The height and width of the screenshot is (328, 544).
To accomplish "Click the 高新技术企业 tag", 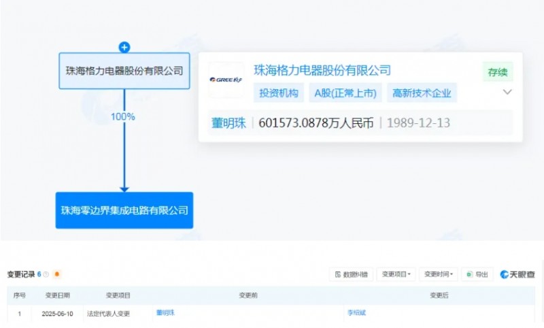I will pos(422,93).
